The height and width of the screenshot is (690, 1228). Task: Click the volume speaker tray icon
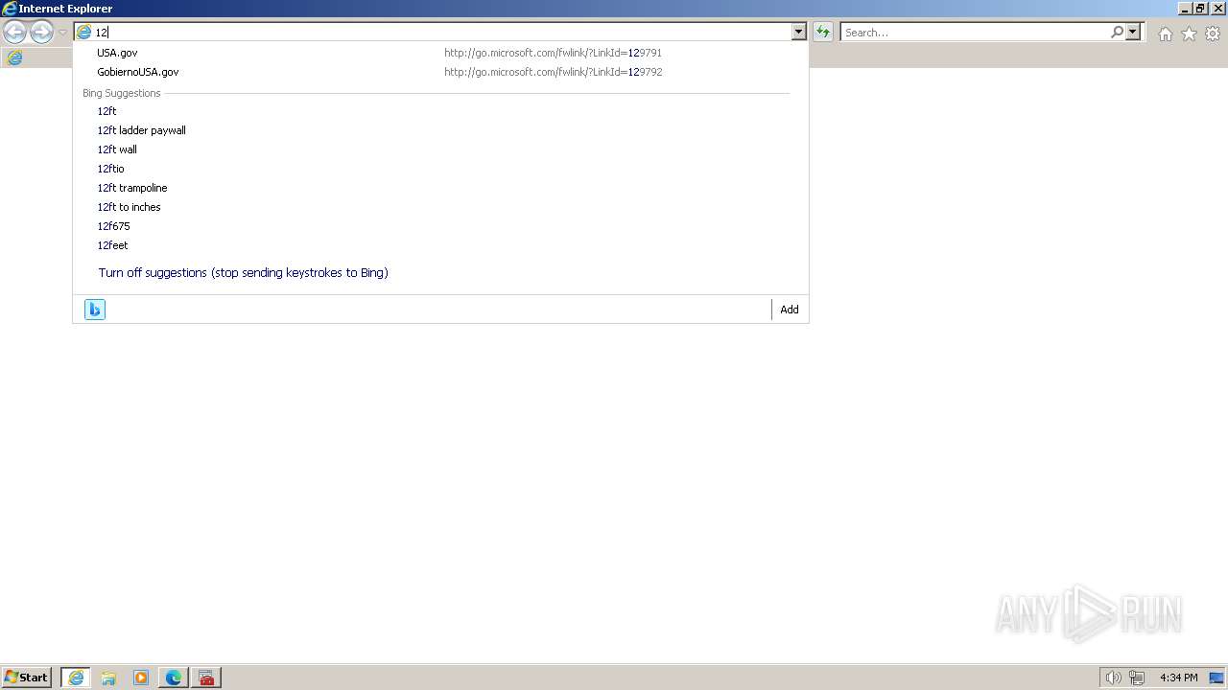[x=1113, y=678]
